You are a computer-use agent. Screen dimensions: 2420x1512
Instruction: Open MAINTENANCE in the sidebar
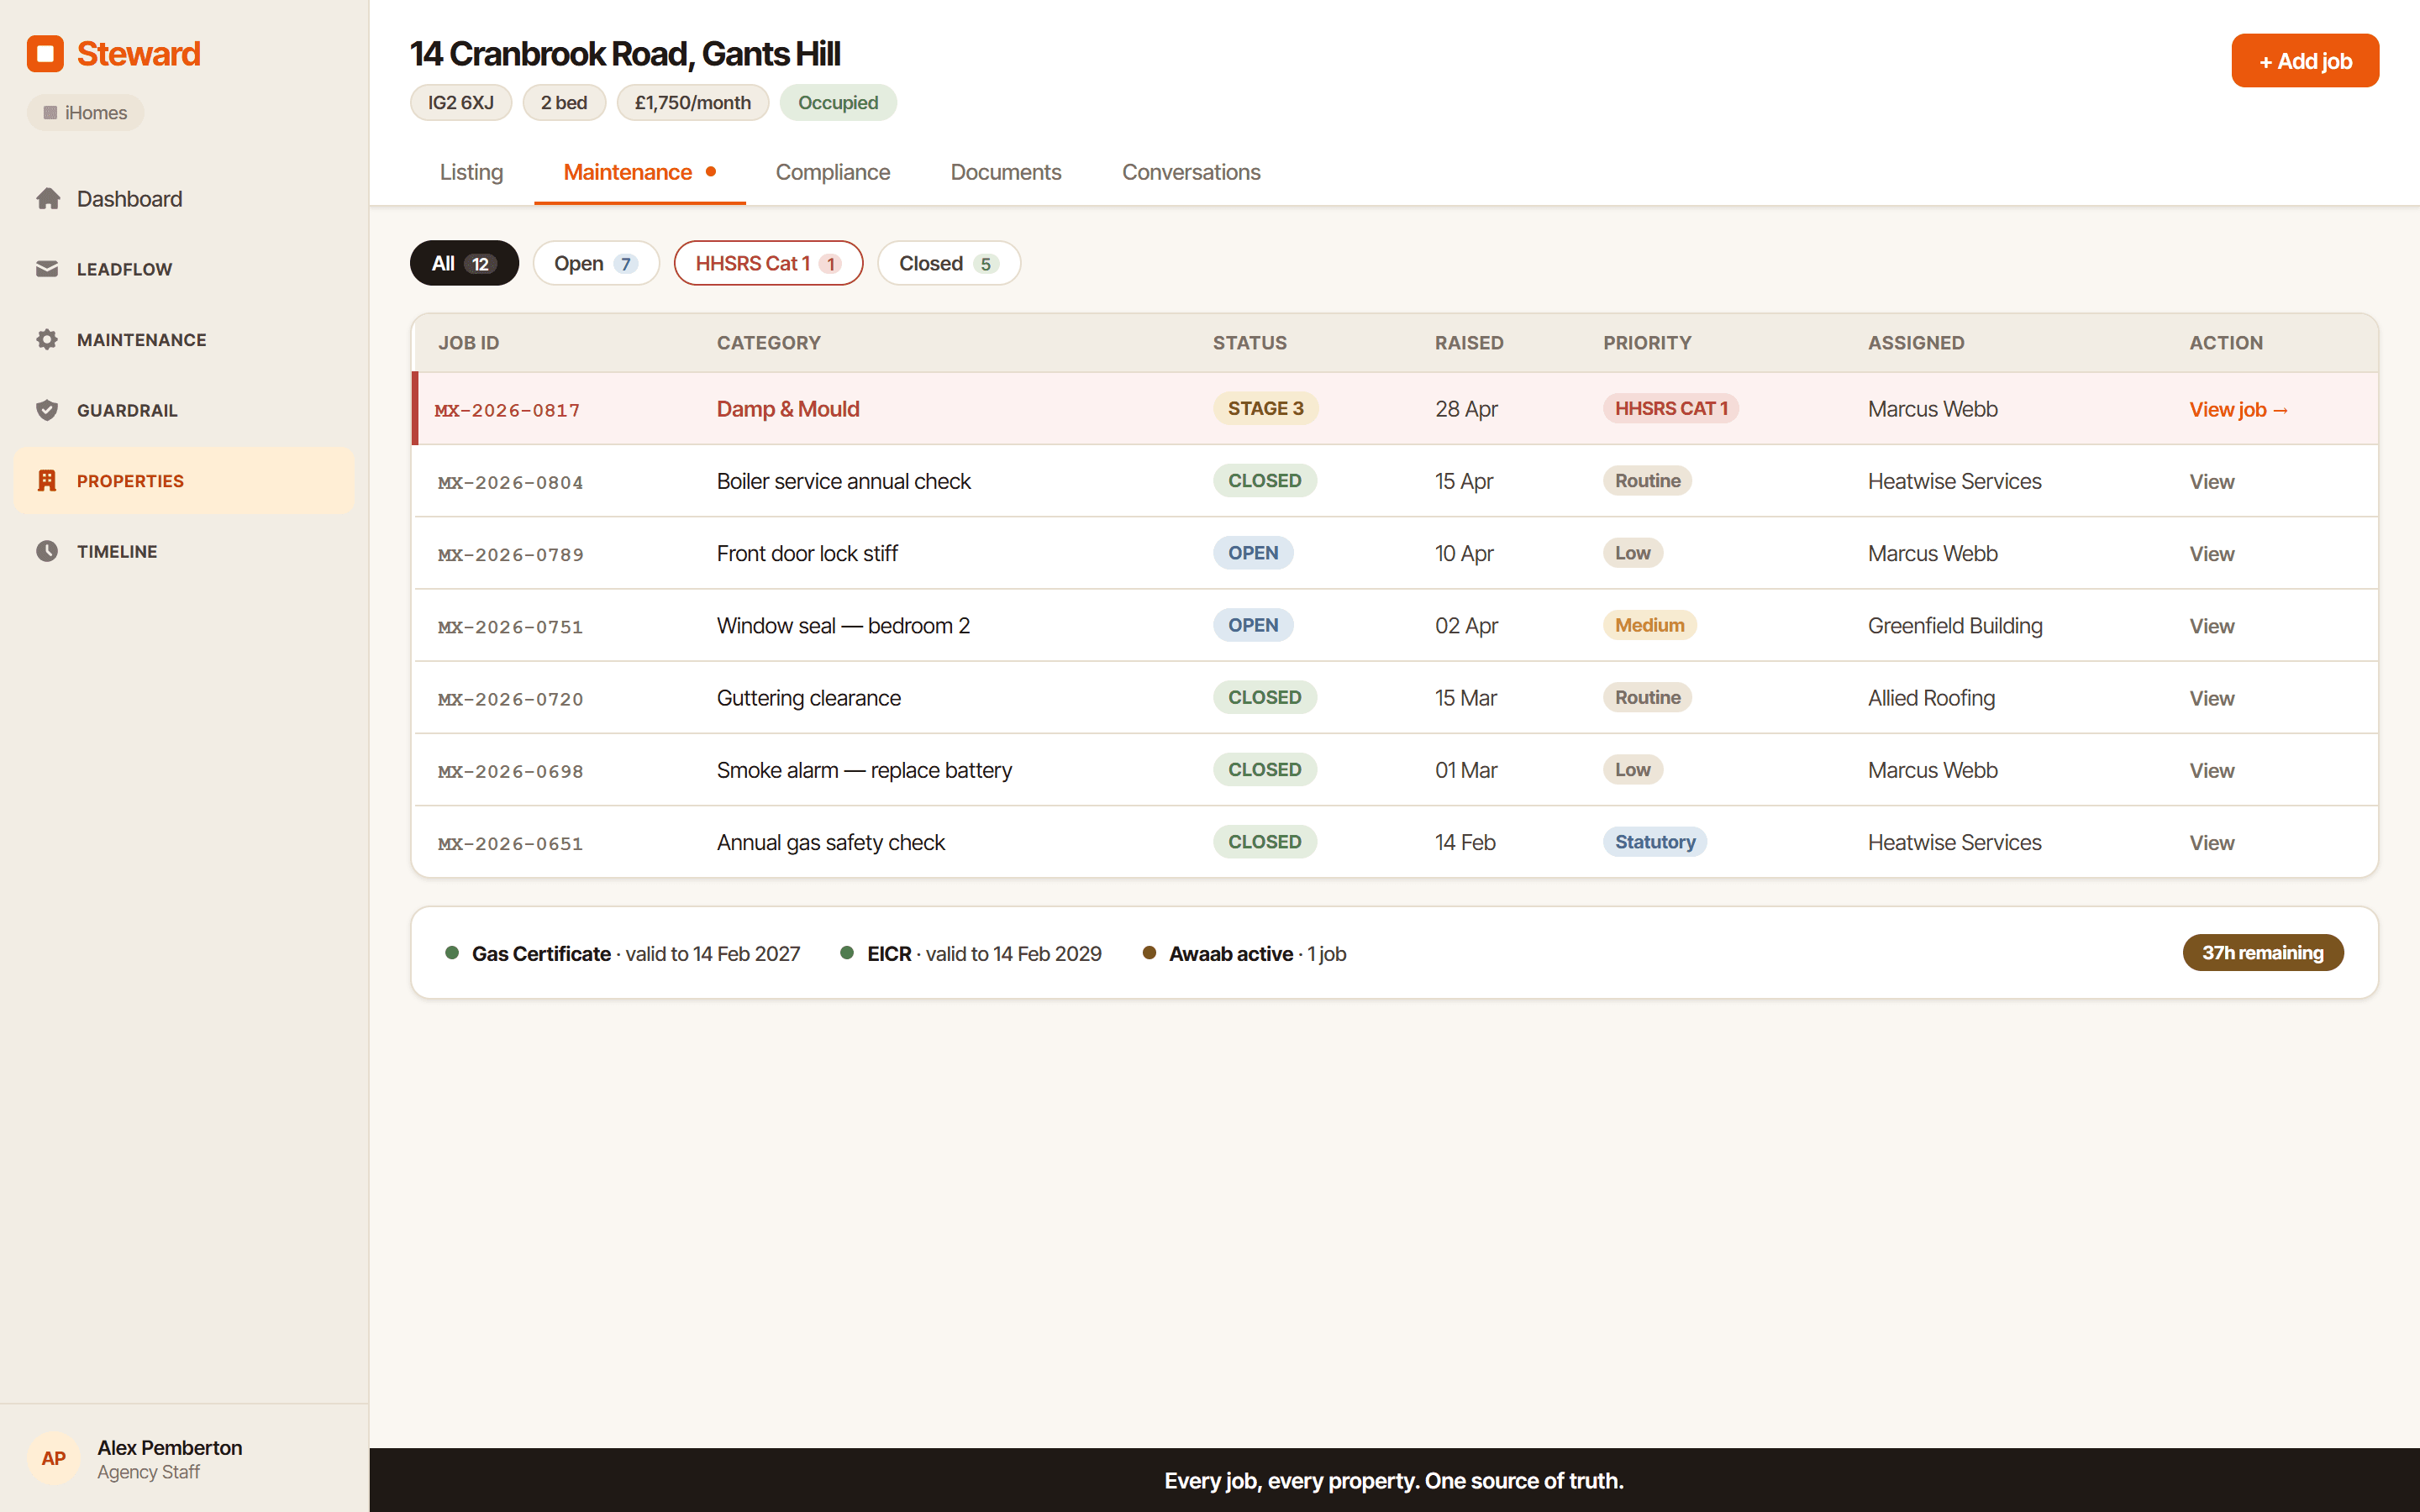(184, 339)
